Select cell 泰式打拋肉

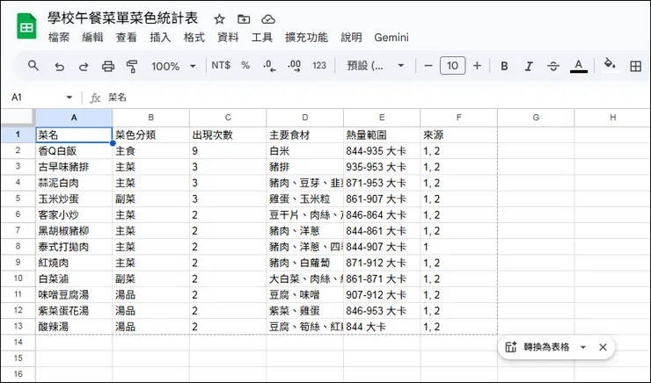coord(74,247)
